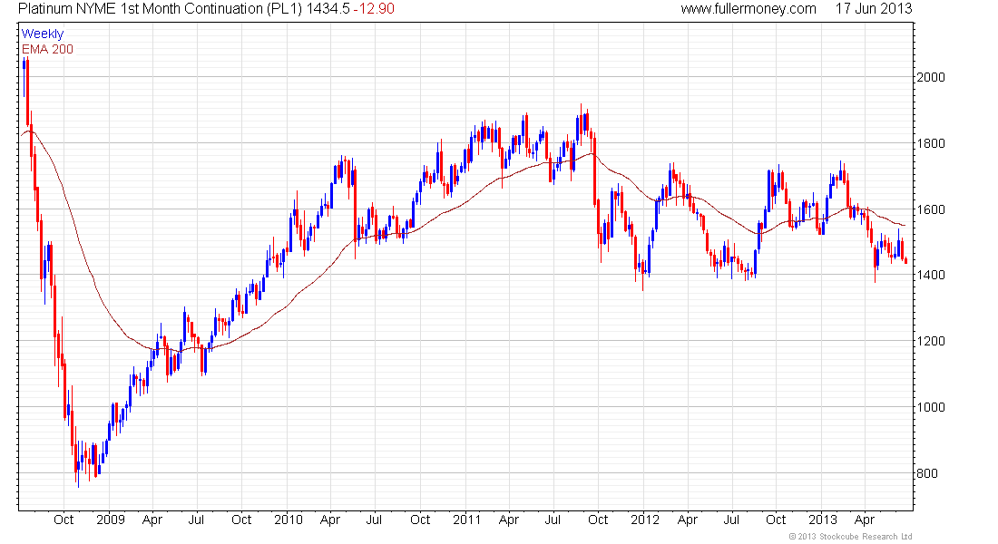This screenshot has height=544, width=998.
Task: Click the 2000 price axis label
Action: (931, 78)
